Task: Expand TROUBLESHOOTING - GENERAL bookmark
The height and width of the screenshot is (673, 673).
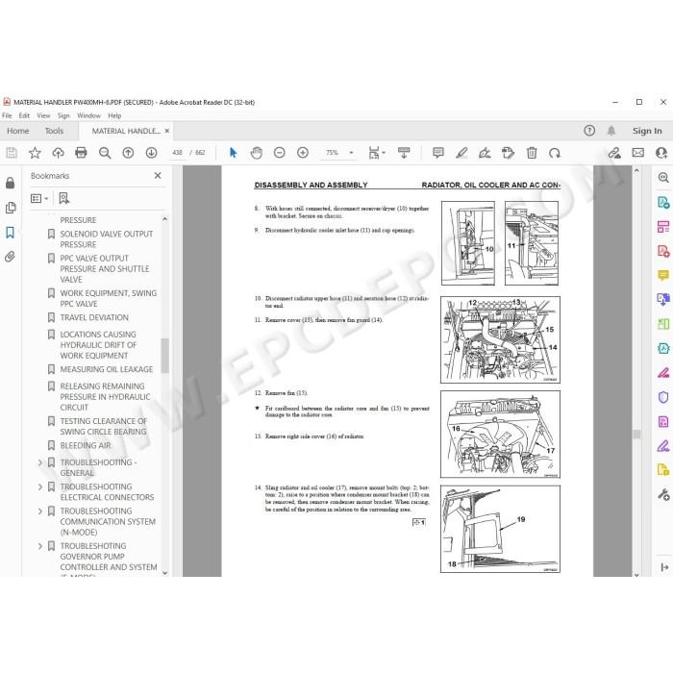Action: pyautogui.click(x=40, y=462)
